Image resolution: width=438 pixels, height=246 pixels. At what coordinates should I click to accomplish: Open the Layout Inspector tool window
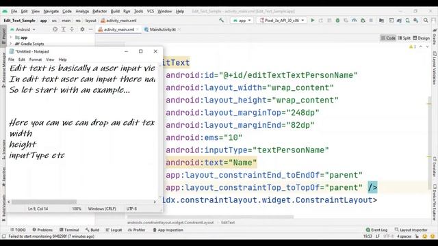pyautogui.click(x=411, y=230)
